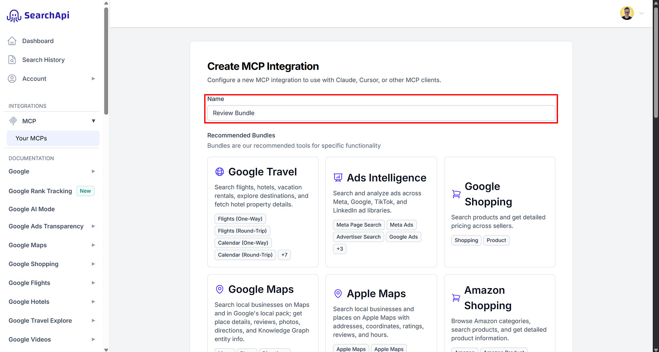Screen dimensions: 659x352
Task: Click the cart icon on Amazon Shopping card
Action: click(456, 298)
